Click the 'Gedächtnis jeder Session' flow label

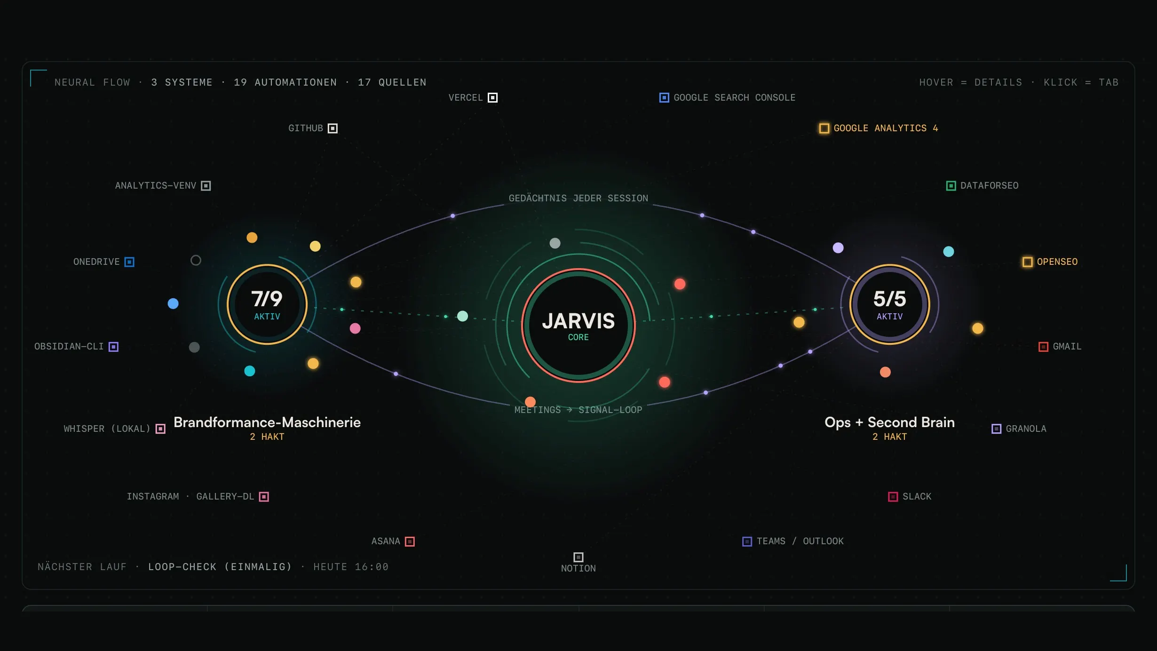(x=578, y=198)
